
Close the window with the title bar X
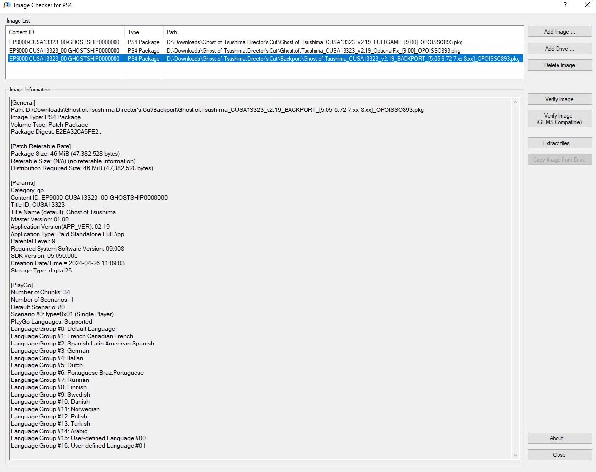[x=587, y=5]
